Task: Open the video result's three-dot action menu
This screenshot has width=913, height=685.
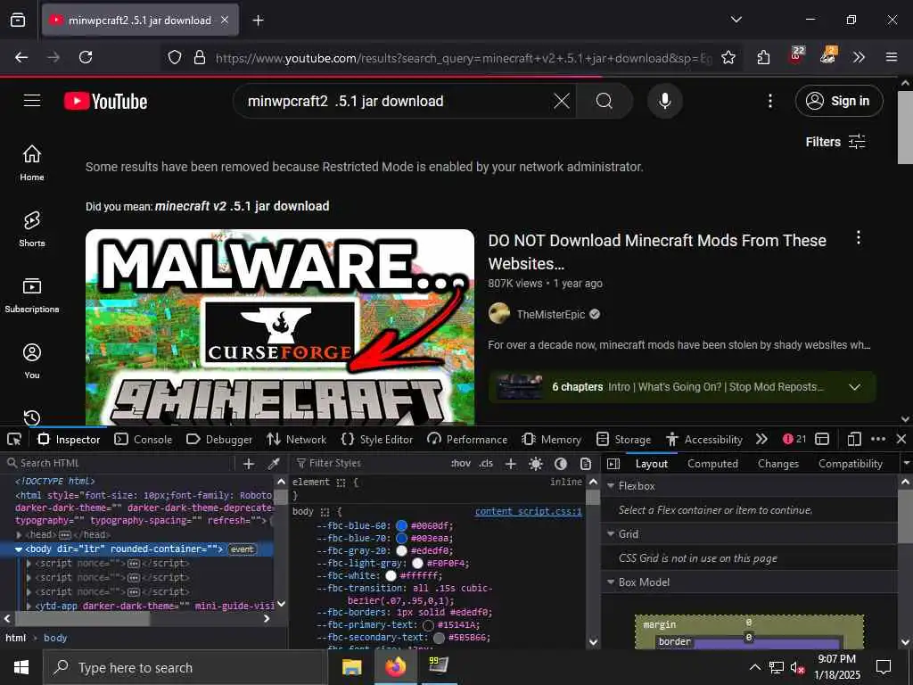Action: 858,237
